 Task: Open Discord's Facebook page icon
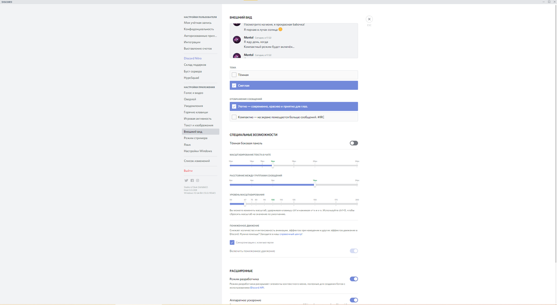192,181
